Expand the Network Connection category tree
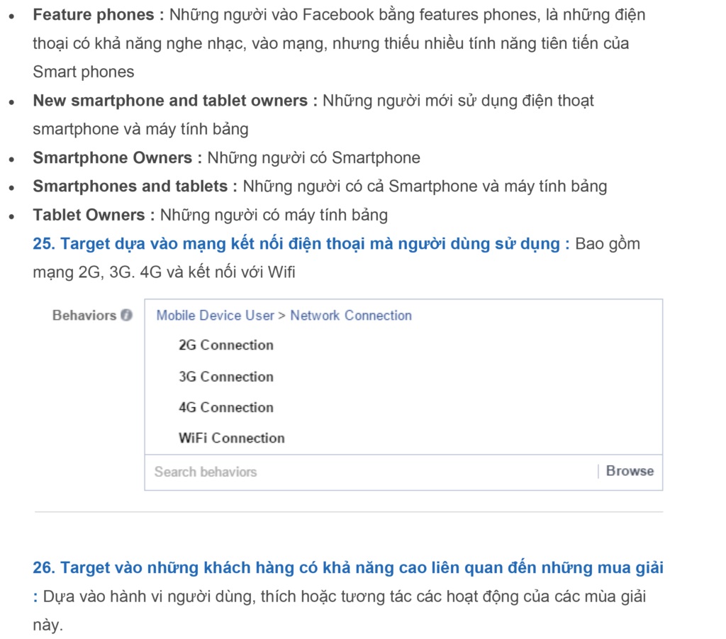 coord(350,316)
